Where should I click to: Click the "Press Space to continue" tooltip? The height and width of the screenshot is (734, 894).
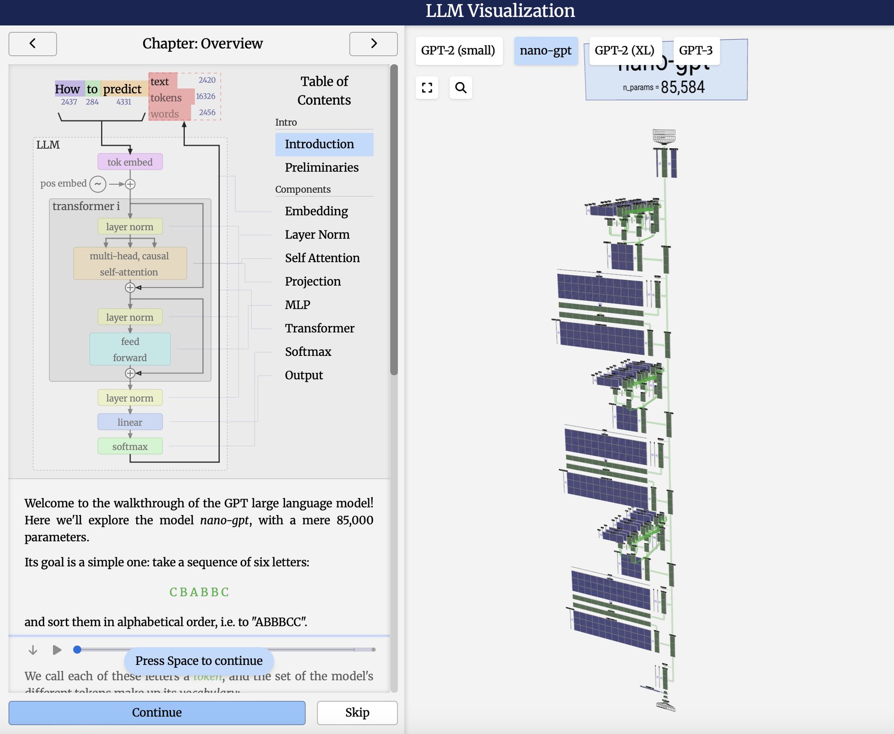coord(199,661)
